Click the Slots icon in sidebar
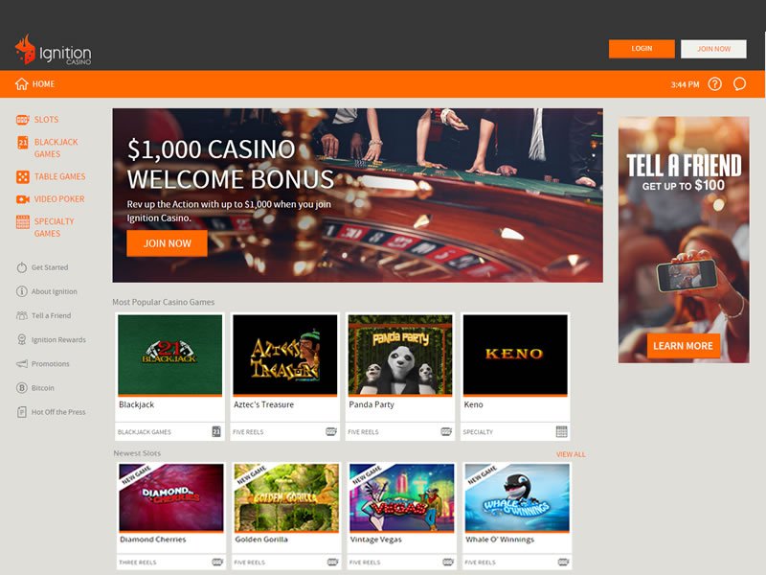 point(22,120)
